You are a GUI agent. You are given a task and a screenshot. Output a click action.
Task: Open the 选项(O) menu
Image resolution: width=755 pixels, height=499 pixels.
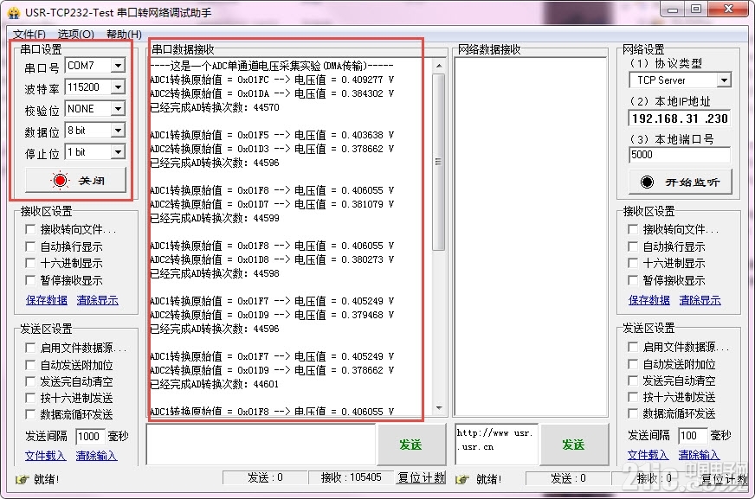pos(76,34)
